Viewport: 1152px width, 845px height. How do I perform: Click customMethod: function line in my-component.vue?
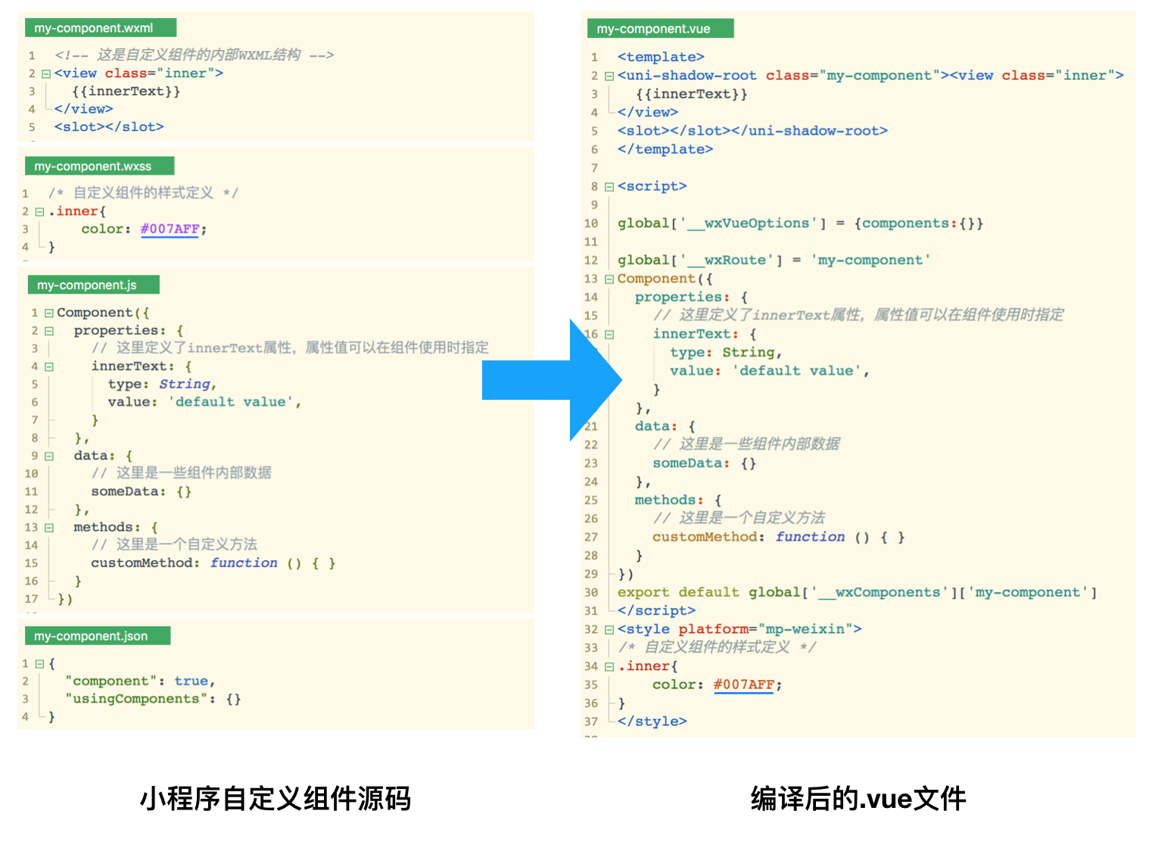point(779,537)
